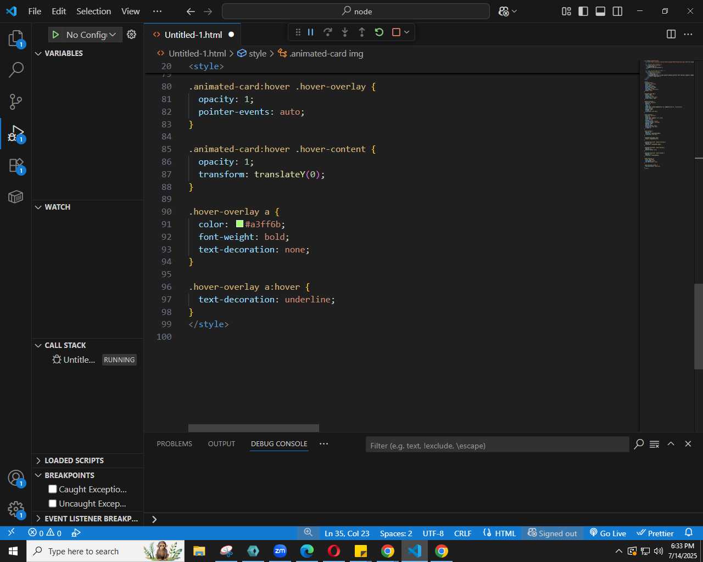703x562 pixels.
Task: Expand EVENT LISTENER BREAKPOINTS section
Action: (x=88, y=519)
